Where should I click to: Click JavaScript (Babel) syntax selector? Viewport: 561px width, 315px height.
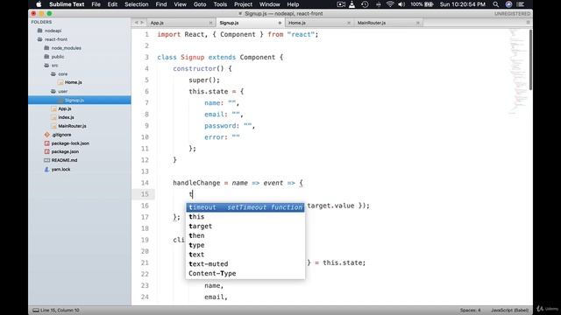[x=509, y=310]
